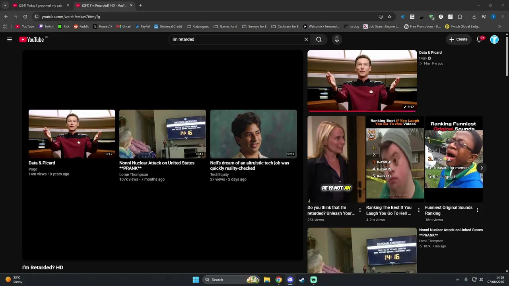
Task: Show next shorts with the arrow
Action: 481,168
